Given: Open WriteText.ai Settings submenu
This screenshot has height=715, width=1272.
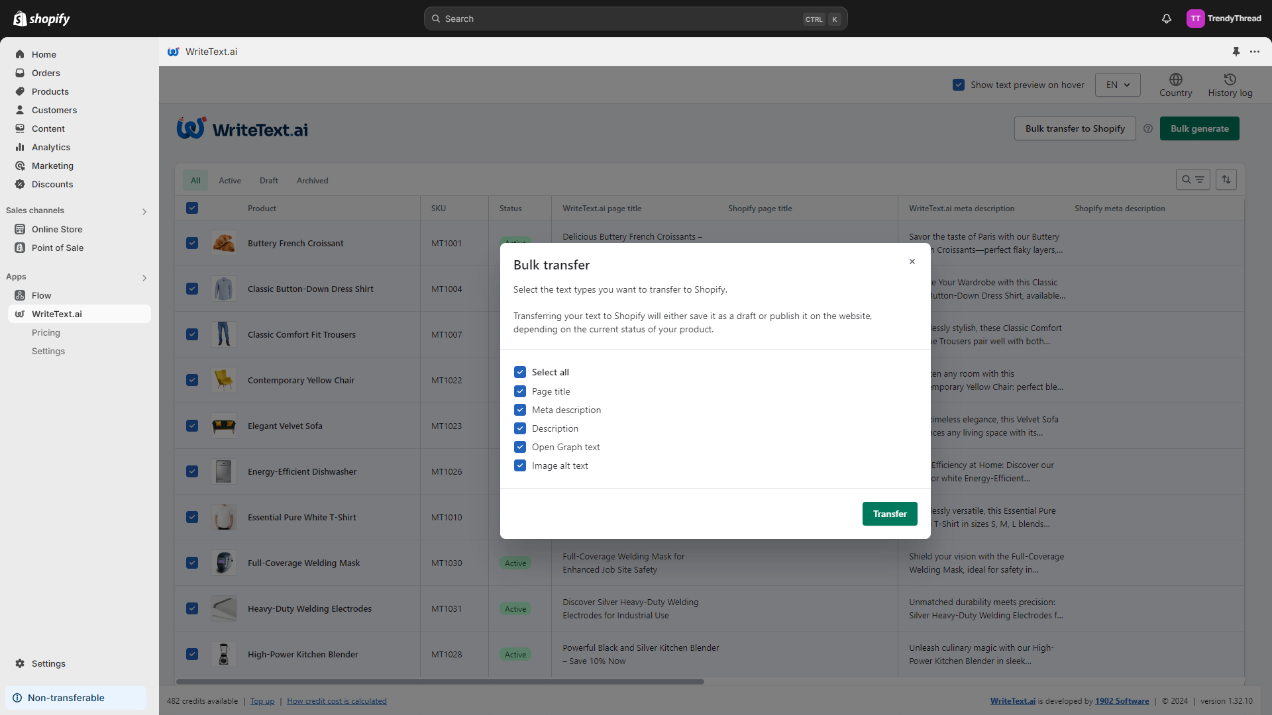Looking at the screenshot, I should coord(48,351).
